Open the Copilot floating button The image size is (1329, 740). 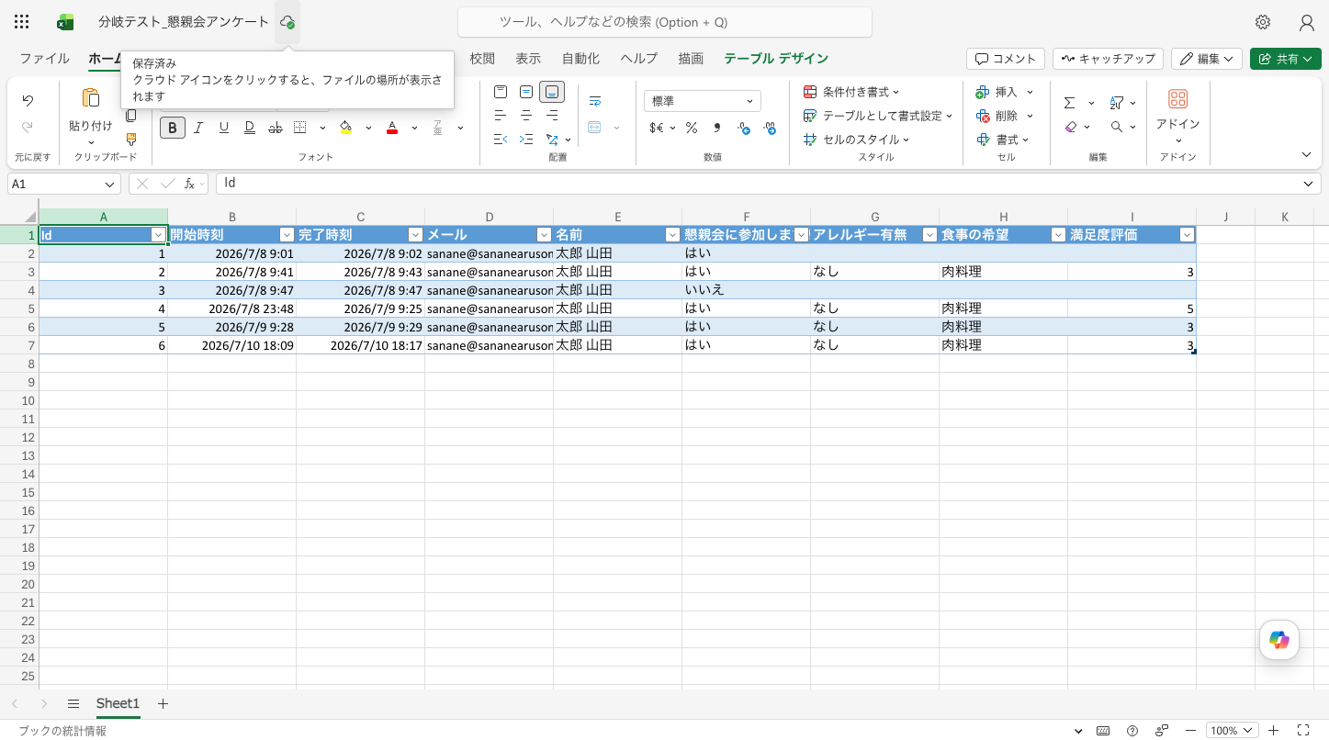(1279, 640)
